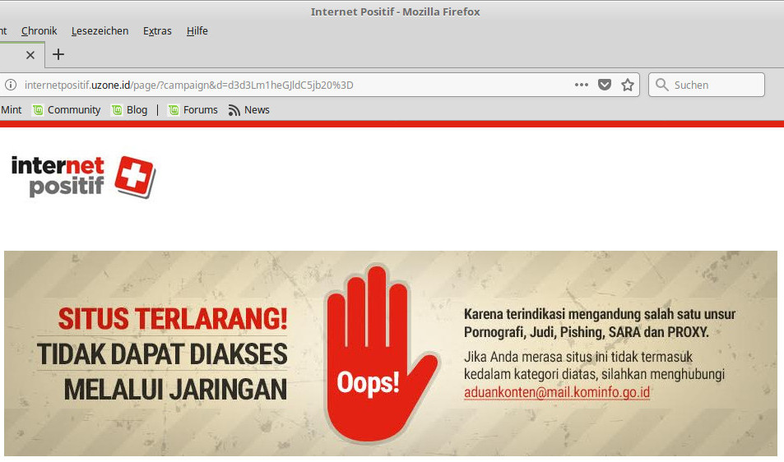The image size is (784, 462).
Task: Click the search magnifier icon
Action: tap(662, 85)
